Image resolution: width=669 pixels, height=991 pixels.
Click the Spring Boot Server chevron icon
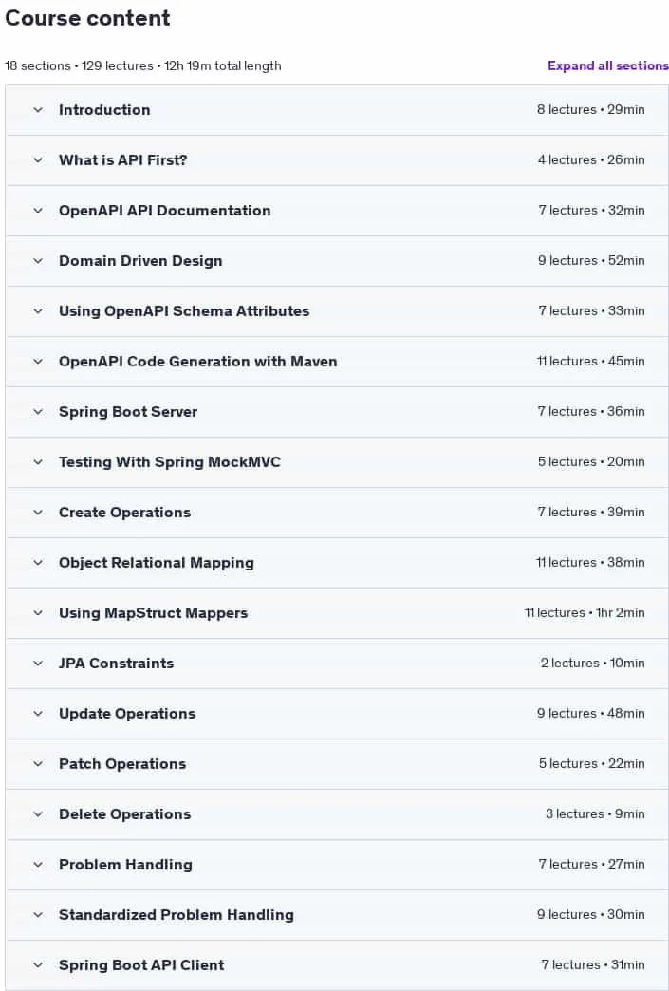click(38, 411)
